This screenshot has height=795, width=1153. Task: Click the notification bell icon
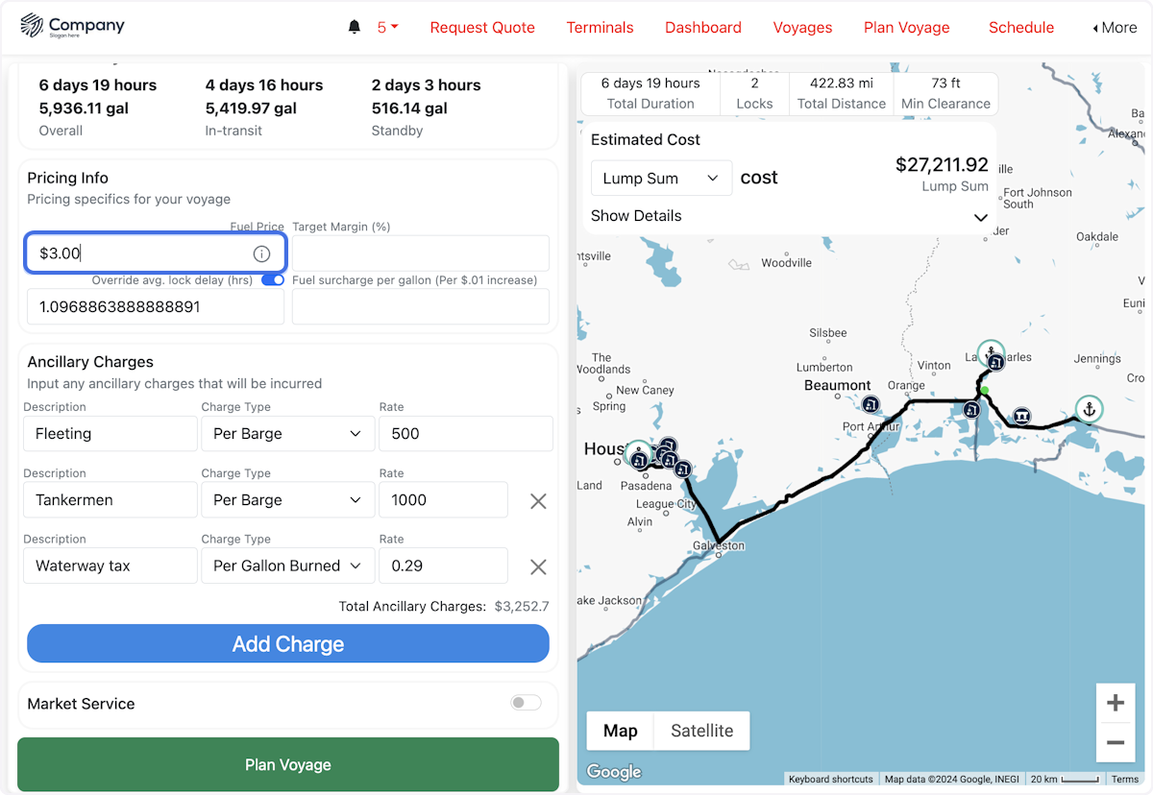(x=355, y=27)
